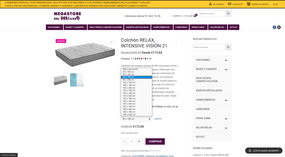Open the Sillón Relax navigation menu

point(218,27)
